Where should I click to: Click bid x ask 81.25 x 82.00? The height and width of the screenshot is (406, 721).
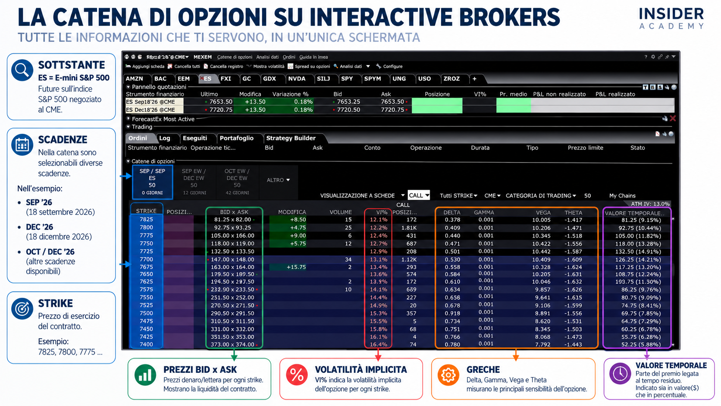[x=232, y=220]
